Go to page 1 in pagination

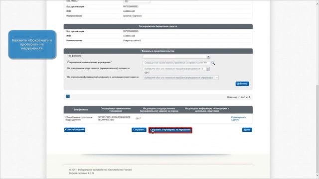(68, 96)
